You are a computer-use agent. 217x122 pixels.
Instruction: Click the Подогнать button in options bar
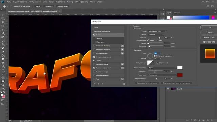(x=49, y=6)
